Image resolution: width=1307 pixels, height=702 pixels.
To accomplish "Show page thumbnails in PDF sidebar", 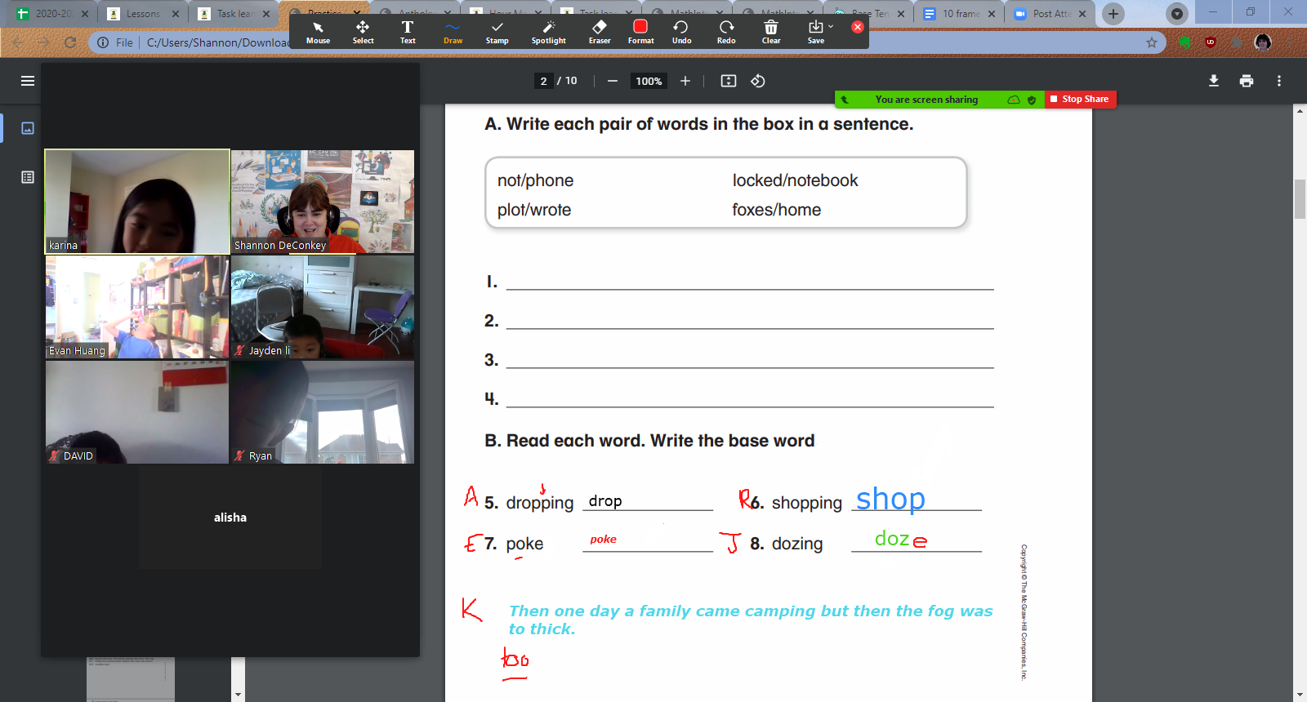I will click(28, 128).
